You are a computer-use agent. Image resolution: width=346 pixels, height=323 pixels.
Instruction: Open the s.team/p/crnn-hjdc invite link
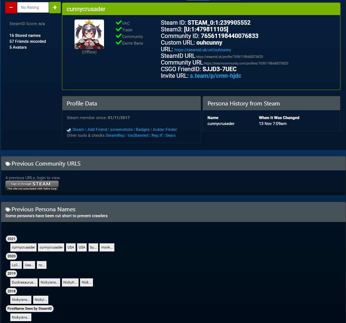(x=215, y=76)
